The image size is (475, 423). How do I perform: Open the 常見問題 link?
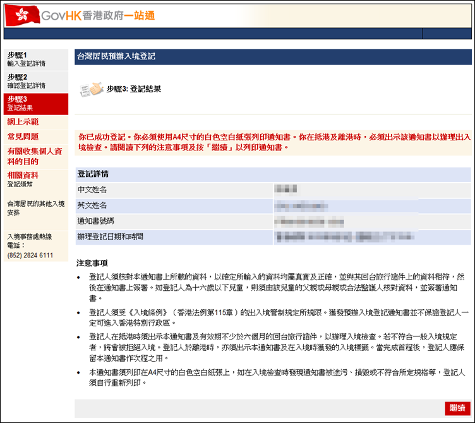pos(23,137)
